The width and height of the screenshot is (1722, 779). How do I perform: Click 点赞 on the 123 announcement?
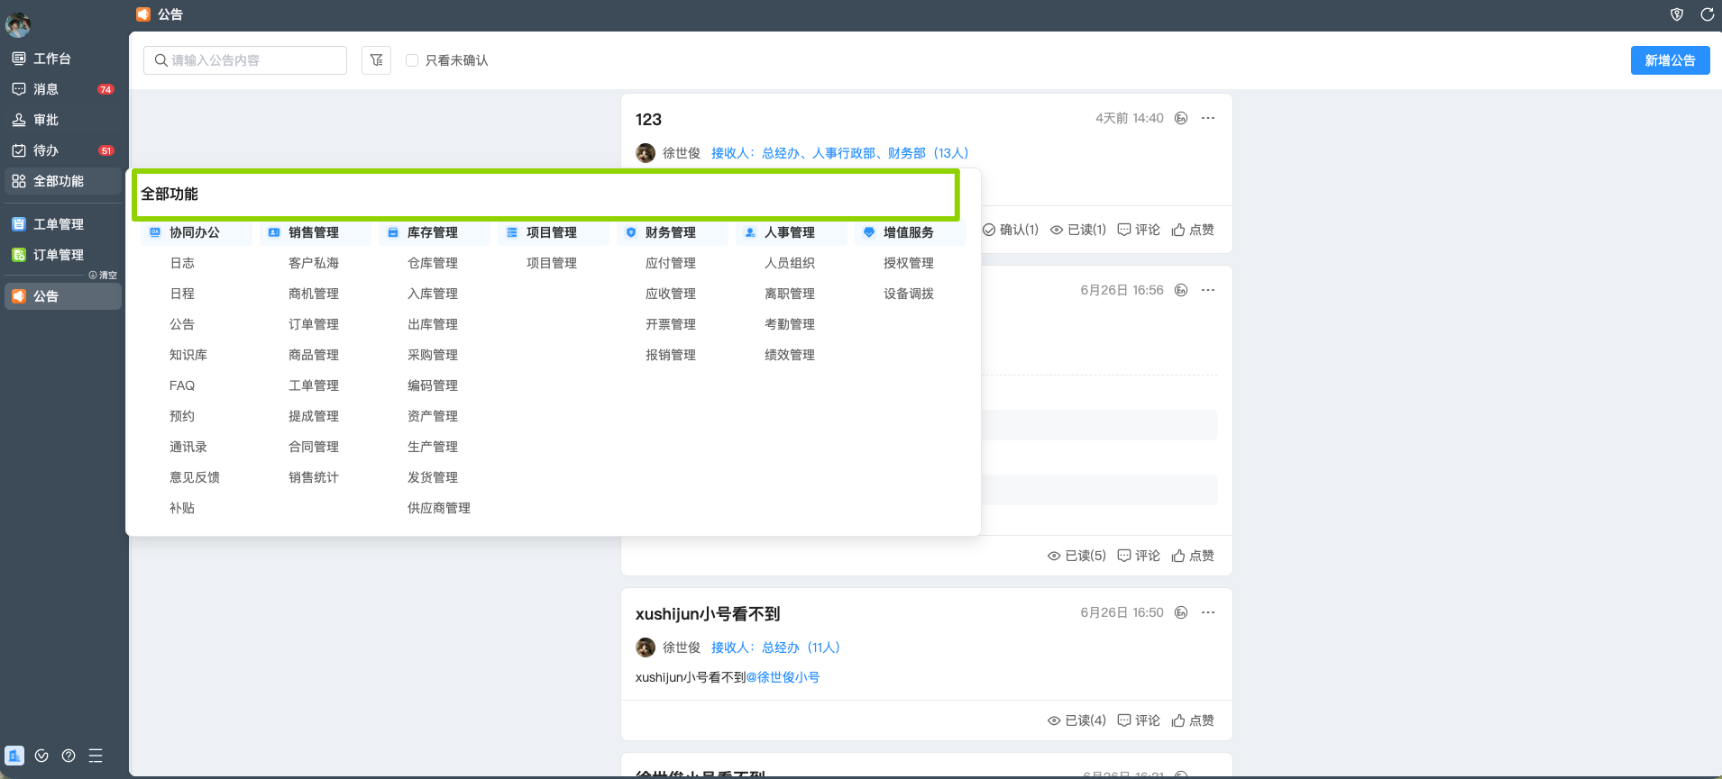[1193, 230]
